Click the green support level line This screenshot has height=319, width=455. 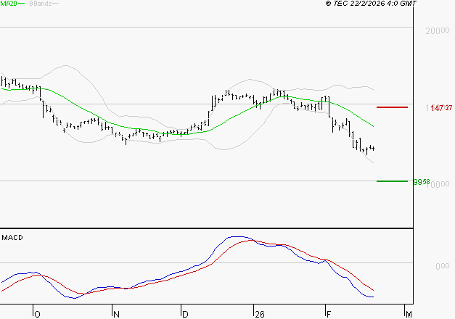[392, 181]
